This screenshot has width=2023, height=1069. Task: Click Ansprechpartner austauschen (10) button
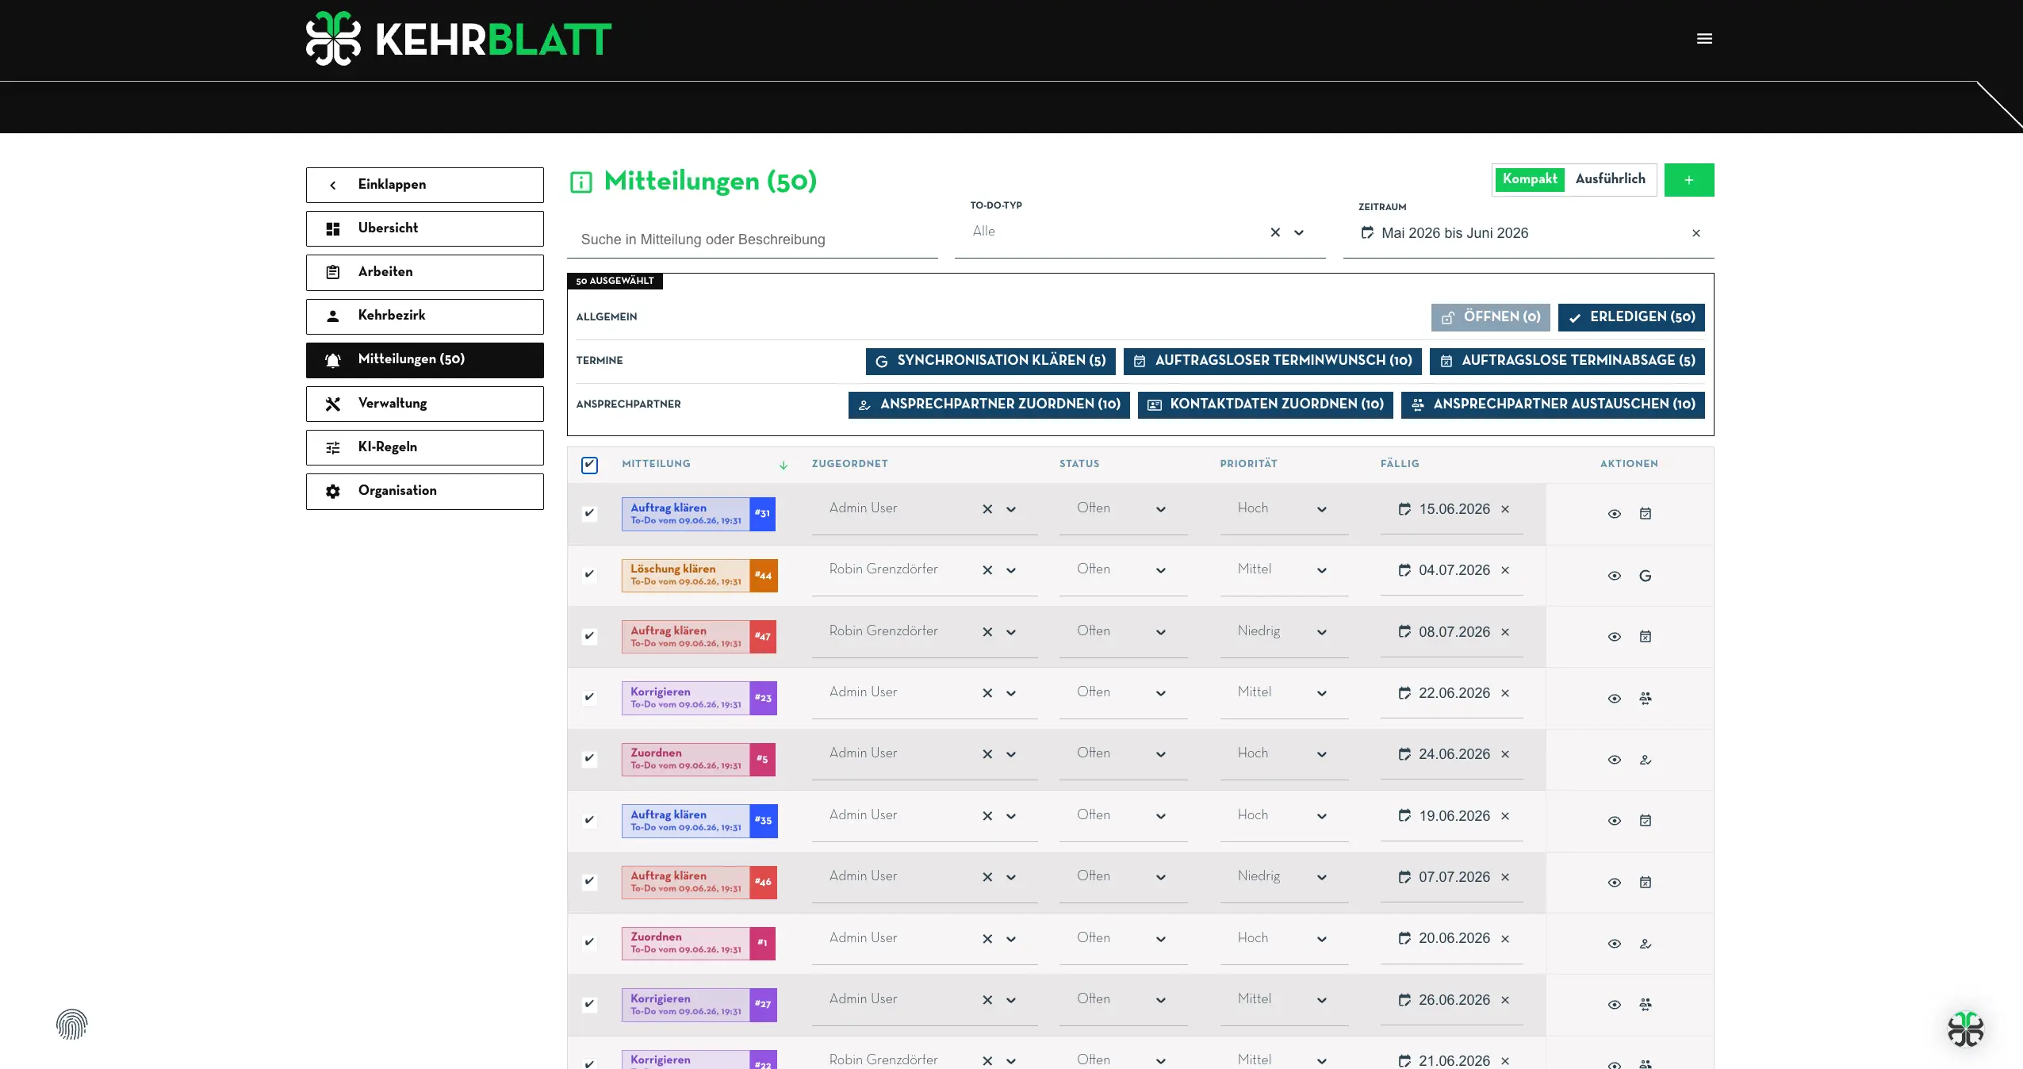pyautogui.click(x=1553, y=404)
